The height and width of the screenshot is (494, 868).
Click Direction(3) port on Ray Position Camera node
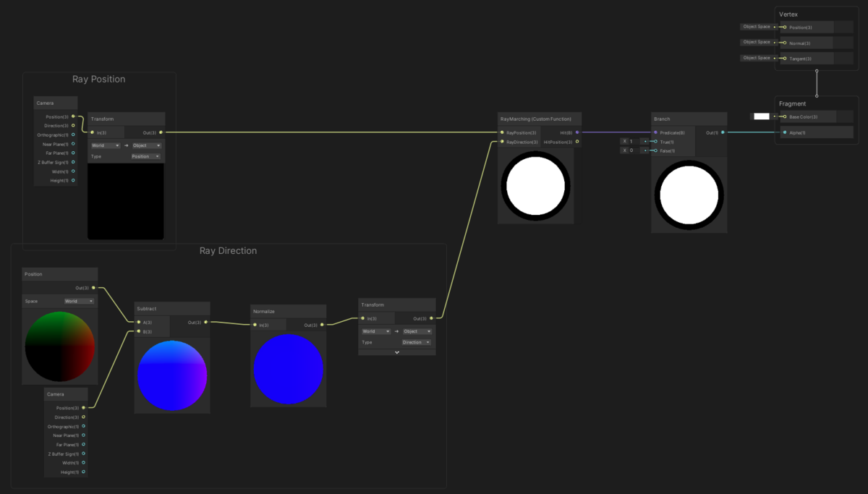pos(73,125)
